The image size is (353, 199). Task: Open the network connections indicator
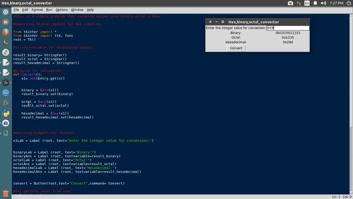click(299, 3)
